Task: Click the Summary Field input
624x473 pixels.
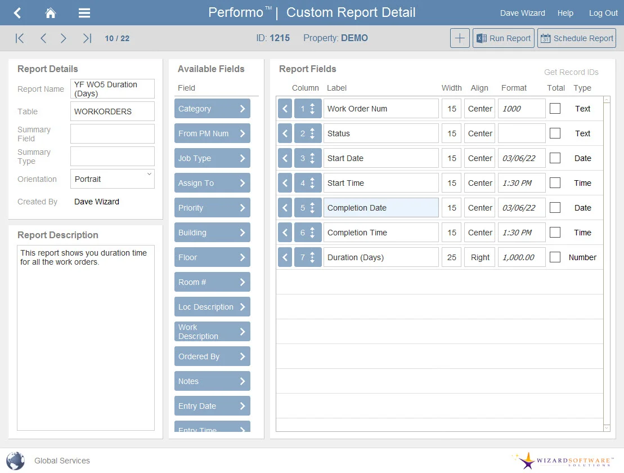Action: click(x=112, y=134)
